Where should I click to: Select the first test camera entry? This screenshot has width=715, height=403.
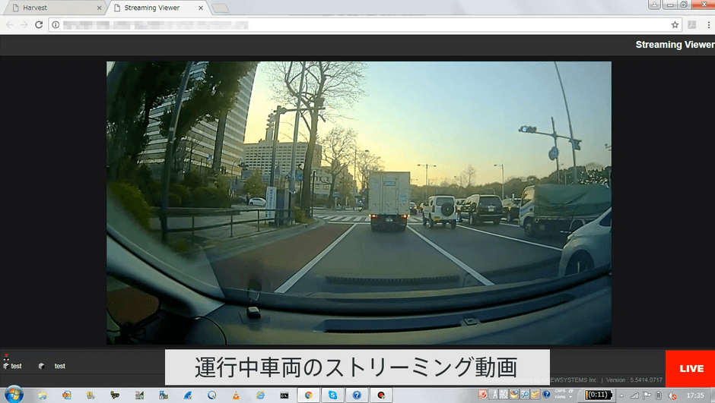click(x=13, y=366)
